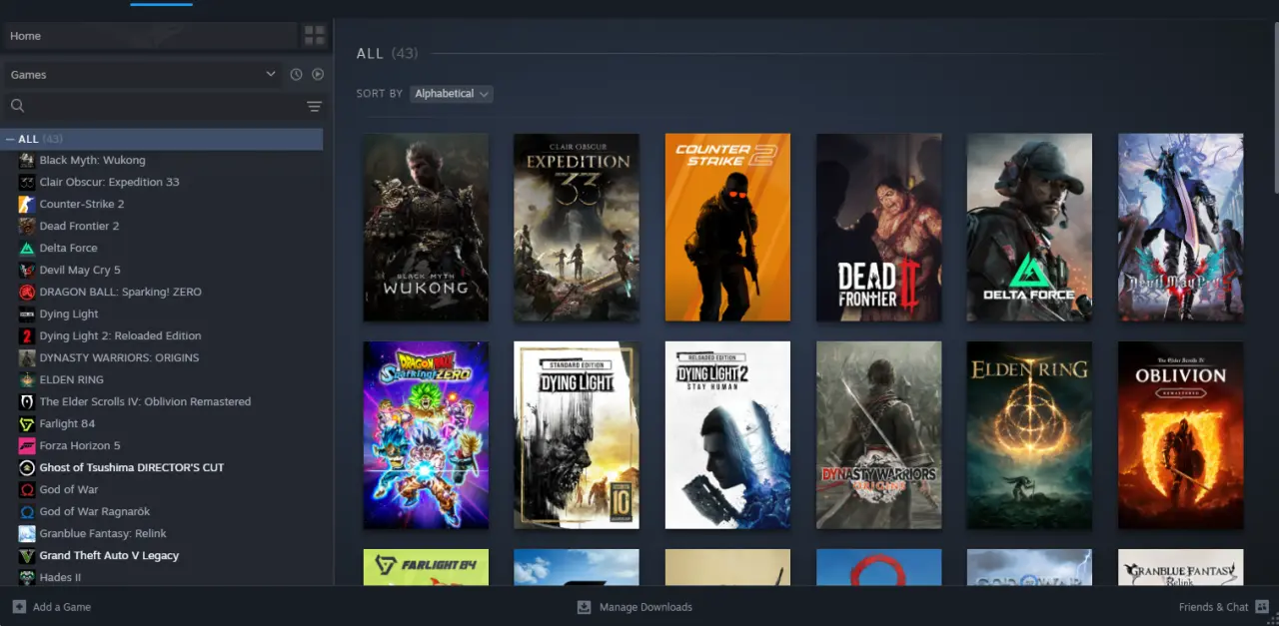The image size is (1279, 626).
Task: Click Black Myth: Wukong list icon
Action: (x=27, y=160)
